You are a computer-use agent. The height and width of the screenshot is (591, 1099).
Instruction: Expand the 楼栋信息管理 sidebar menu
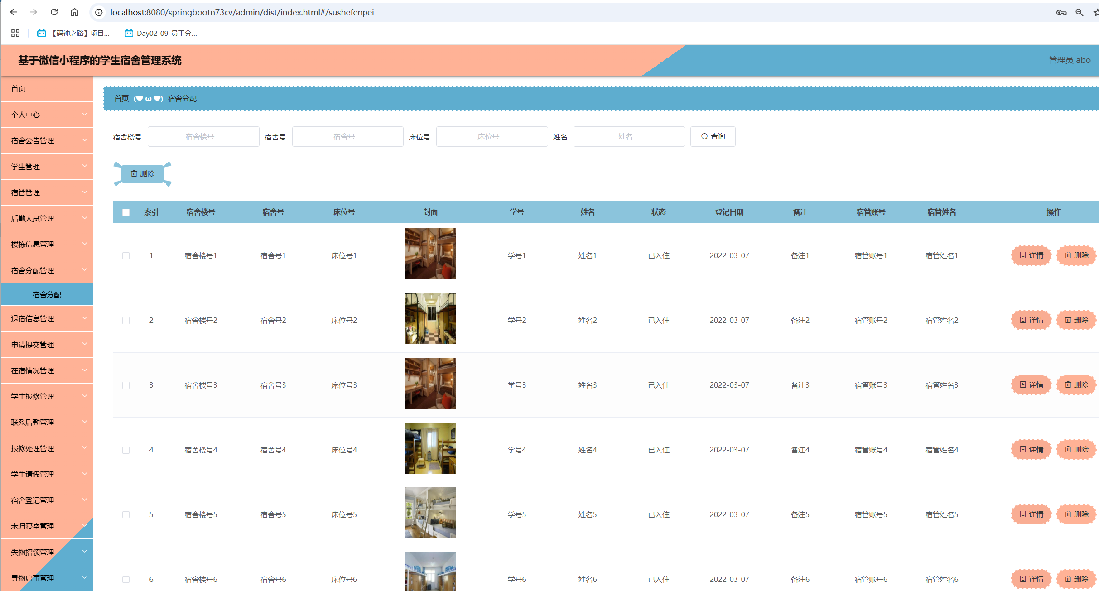(x=47, y=244)
